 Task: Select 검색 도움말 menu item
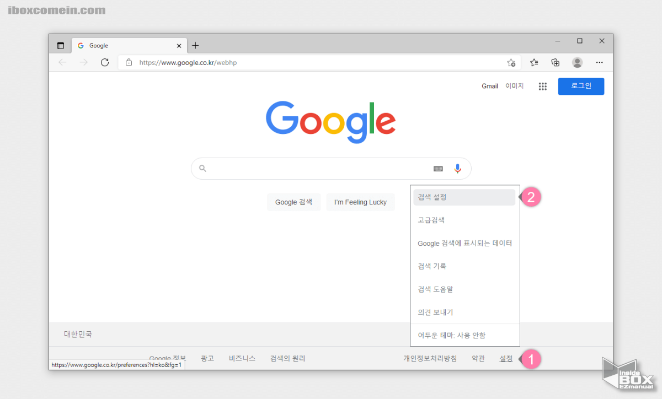coord(465,289)
